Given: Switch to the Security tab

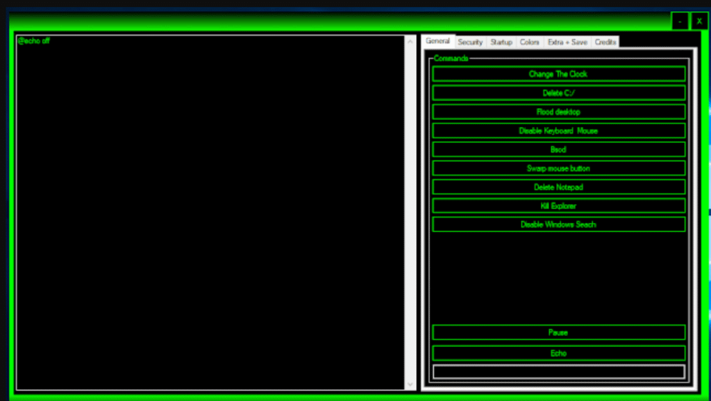Looking at the screenshot, I should 470,42.
